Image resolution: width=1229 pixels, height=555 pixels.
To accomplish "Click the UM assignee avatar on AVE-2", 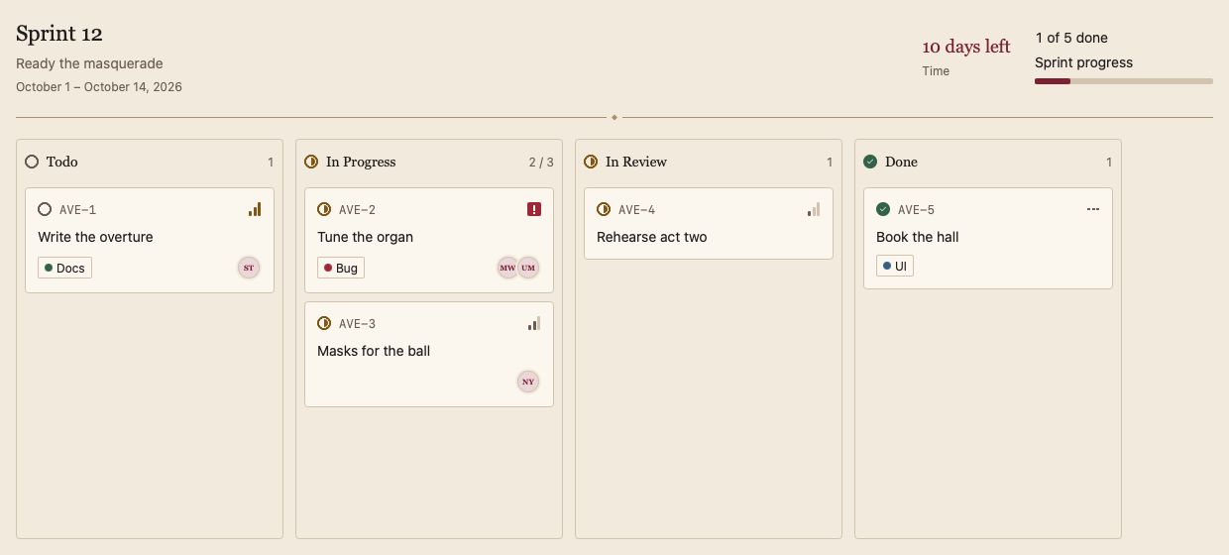I will click(528, 268).
